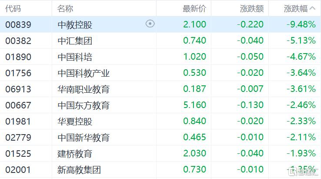Image resolution: width=321 pixels, height=179 pixels.
Task: Select stock code 01756
Action: pos(18,73)
